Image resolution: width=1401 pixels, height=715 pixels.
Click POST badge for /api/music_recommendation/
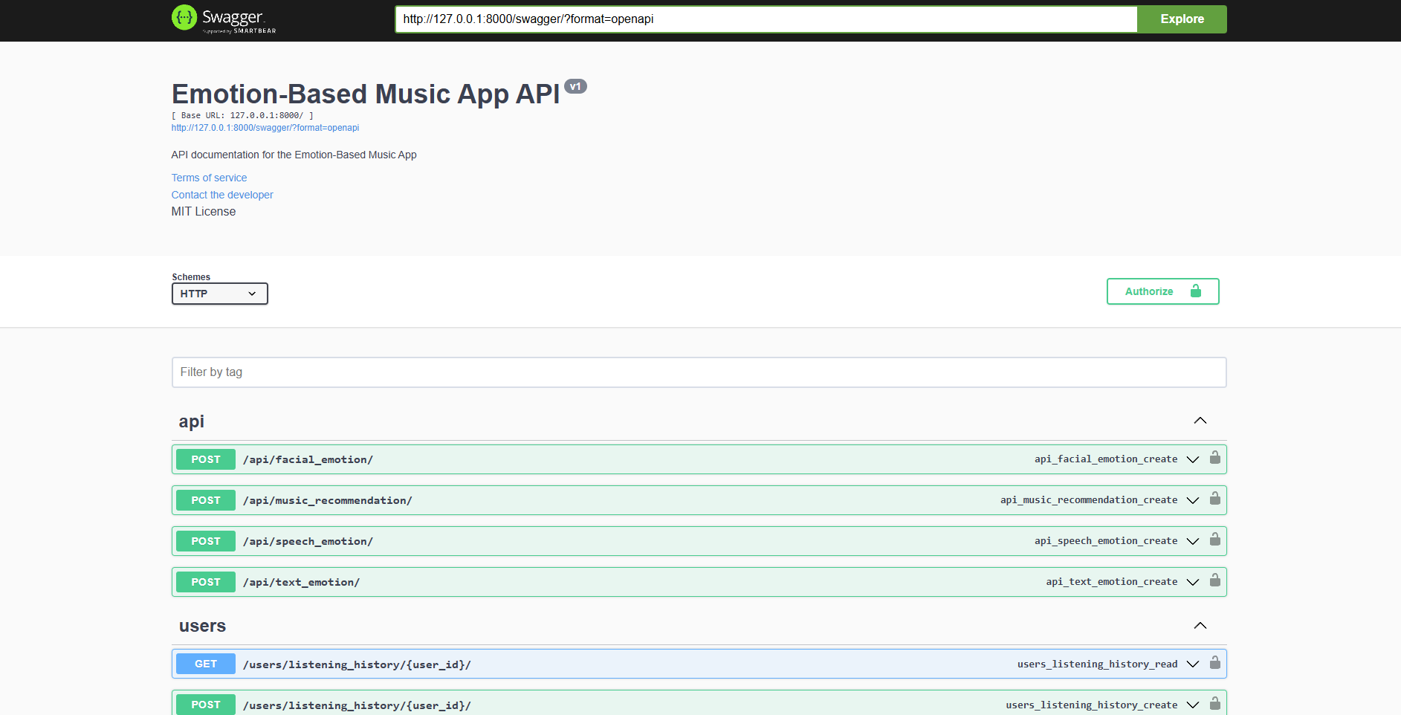point(206,500)
